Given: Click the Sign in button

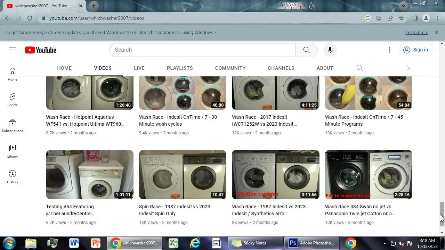Looking at the screenshot, I should click(416, 50).
